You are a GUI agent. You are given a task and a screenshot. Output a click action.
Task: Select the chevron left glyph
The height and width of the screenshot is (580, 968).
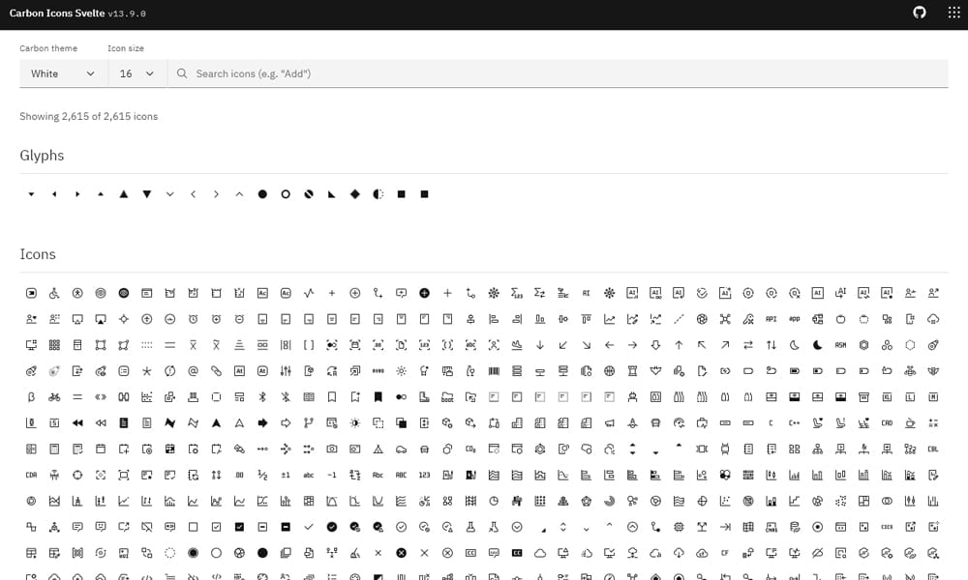click(x=194, y=194)
